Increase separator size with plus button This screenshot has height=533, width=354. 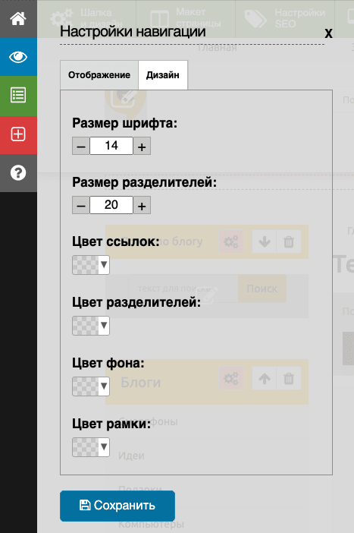[x=142, y=205]
